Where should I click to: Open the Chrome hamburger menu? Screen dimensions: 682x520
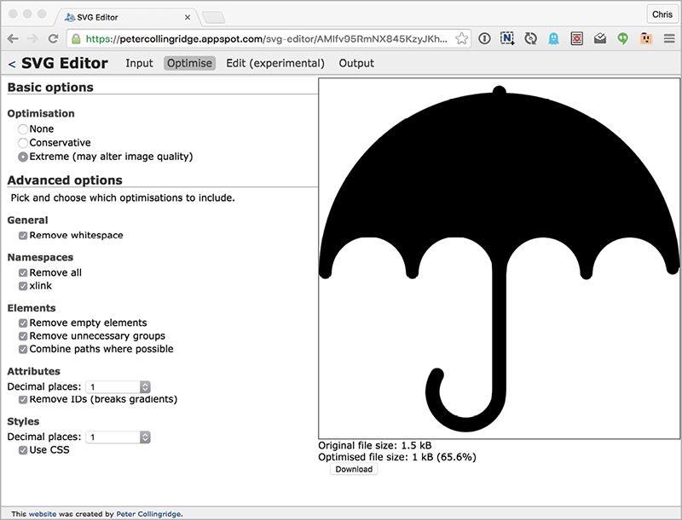coord(669,38)
